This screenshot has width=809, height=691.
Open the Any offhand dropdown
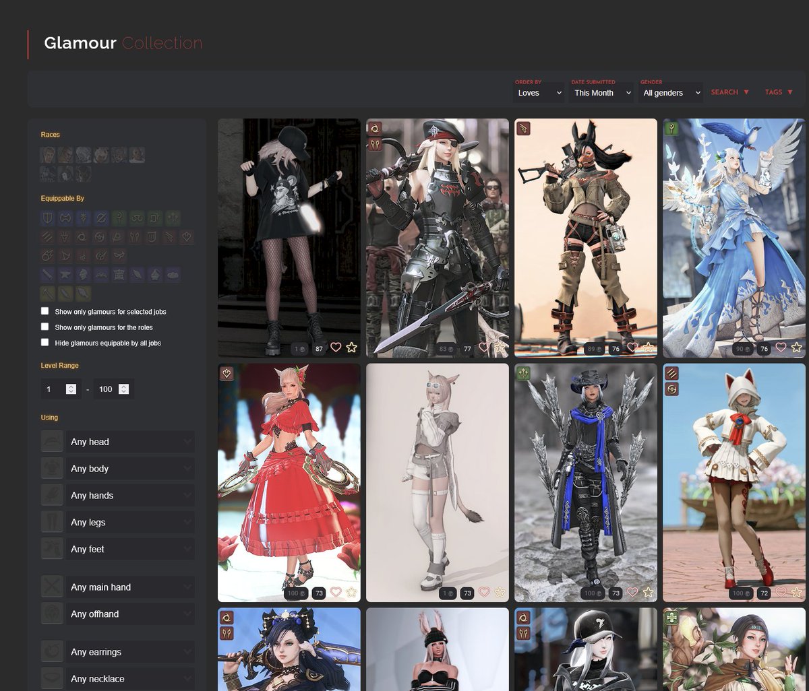(x=131, y=614)
